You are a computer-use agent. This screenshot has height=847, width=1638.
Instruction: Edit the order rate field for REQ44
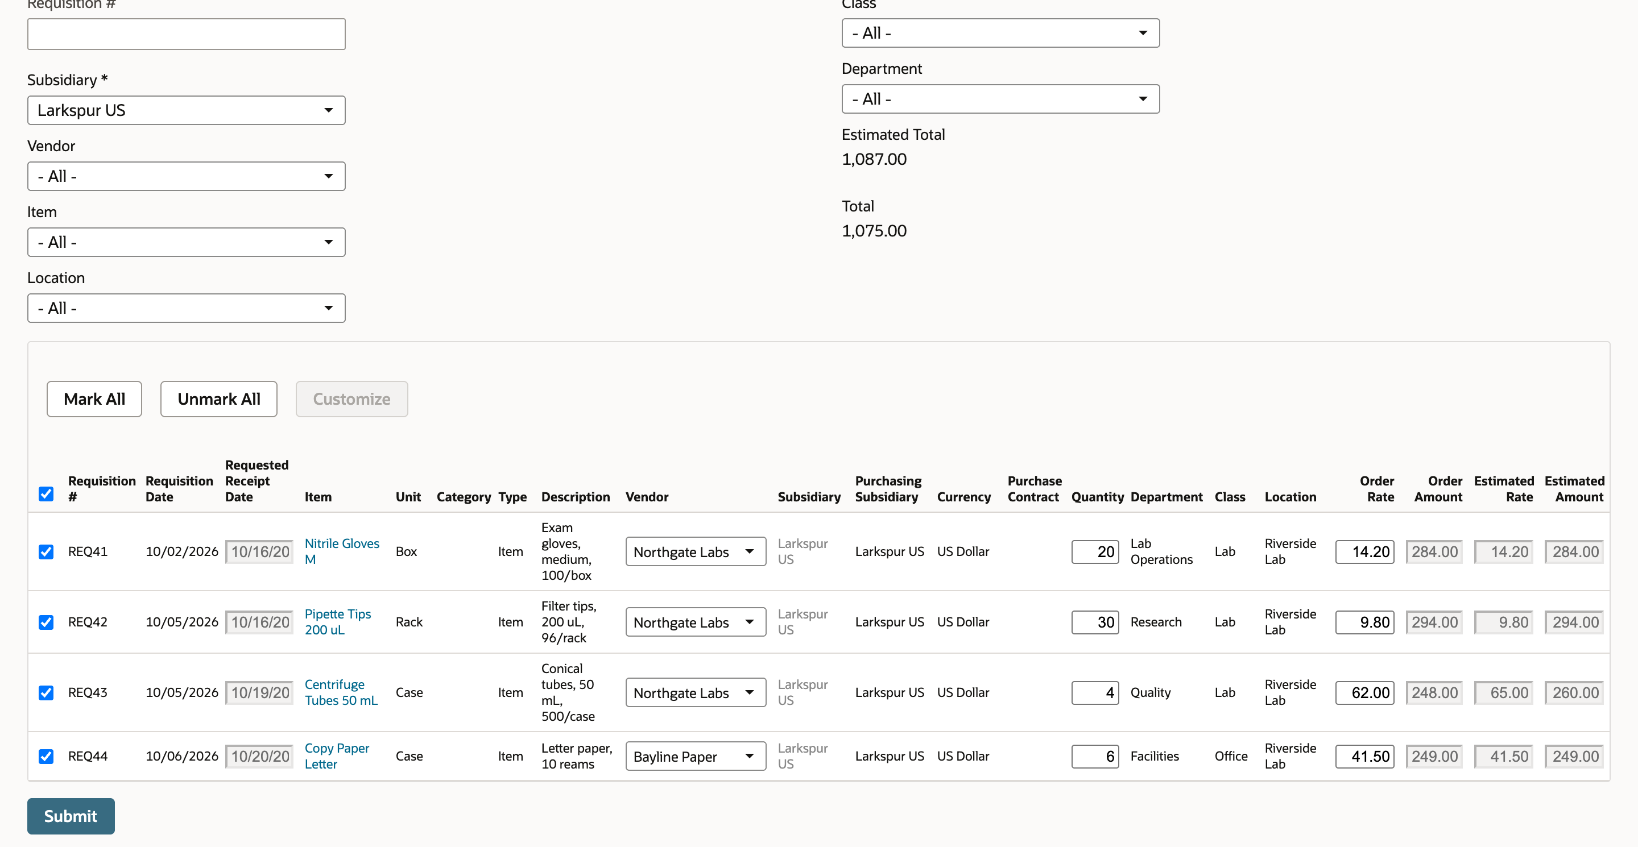tap(1364, 756)
